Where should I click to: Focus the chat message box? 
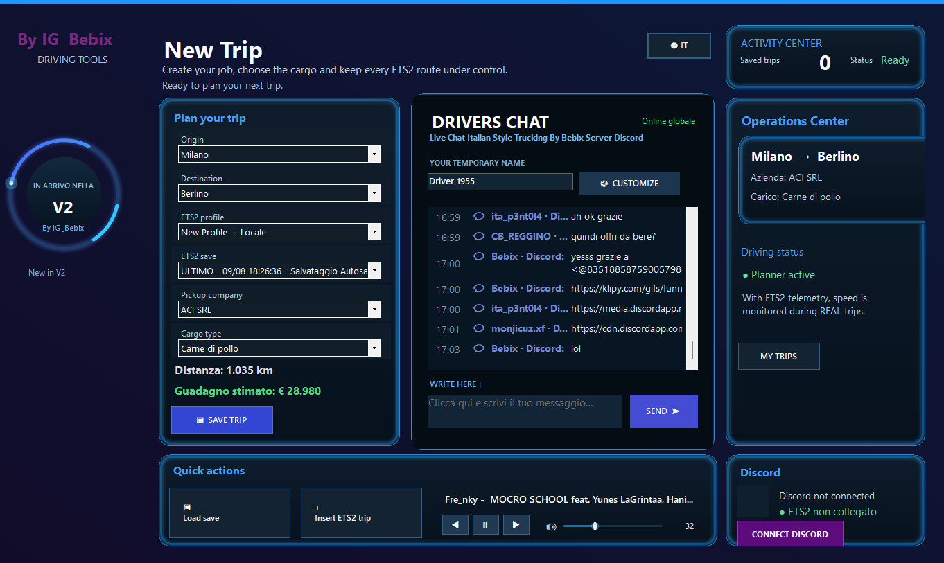[525, 411]
